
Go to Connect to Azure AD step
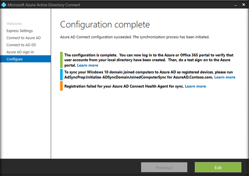pos(24,38)
